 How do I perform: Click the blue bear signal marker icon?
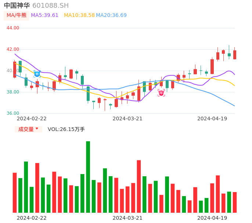37,74
